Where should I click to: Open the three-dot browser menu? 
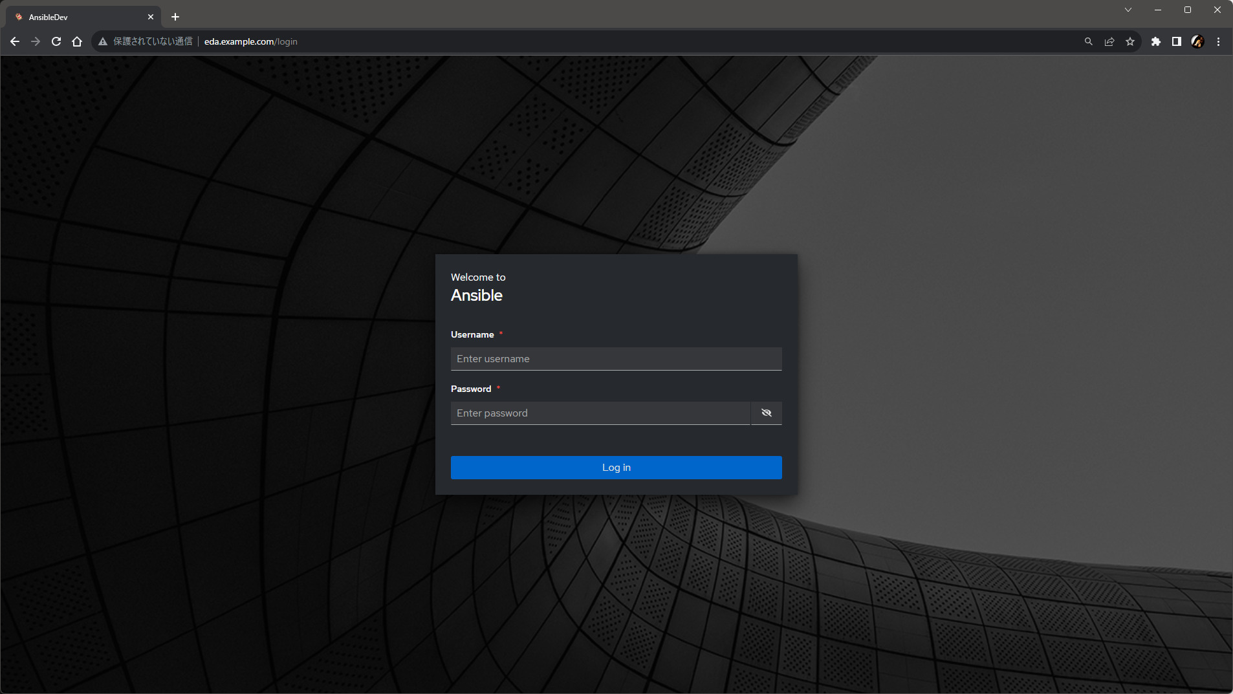[x=1218, y=41]
